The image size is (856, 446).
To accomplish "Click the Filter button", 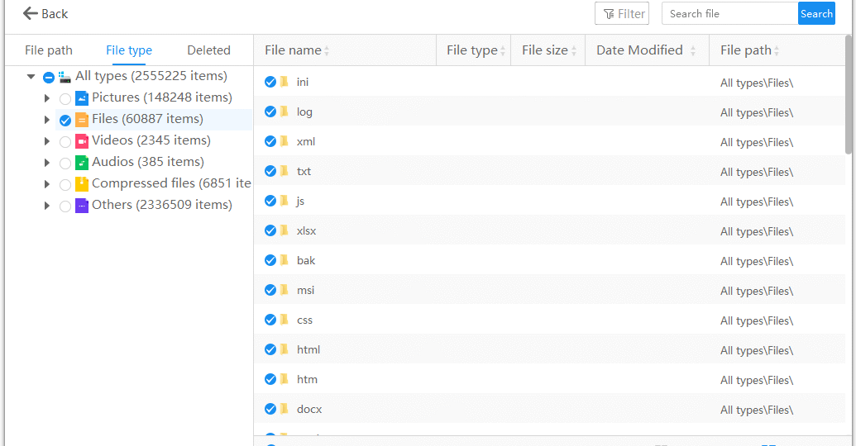I will (622, 14).
